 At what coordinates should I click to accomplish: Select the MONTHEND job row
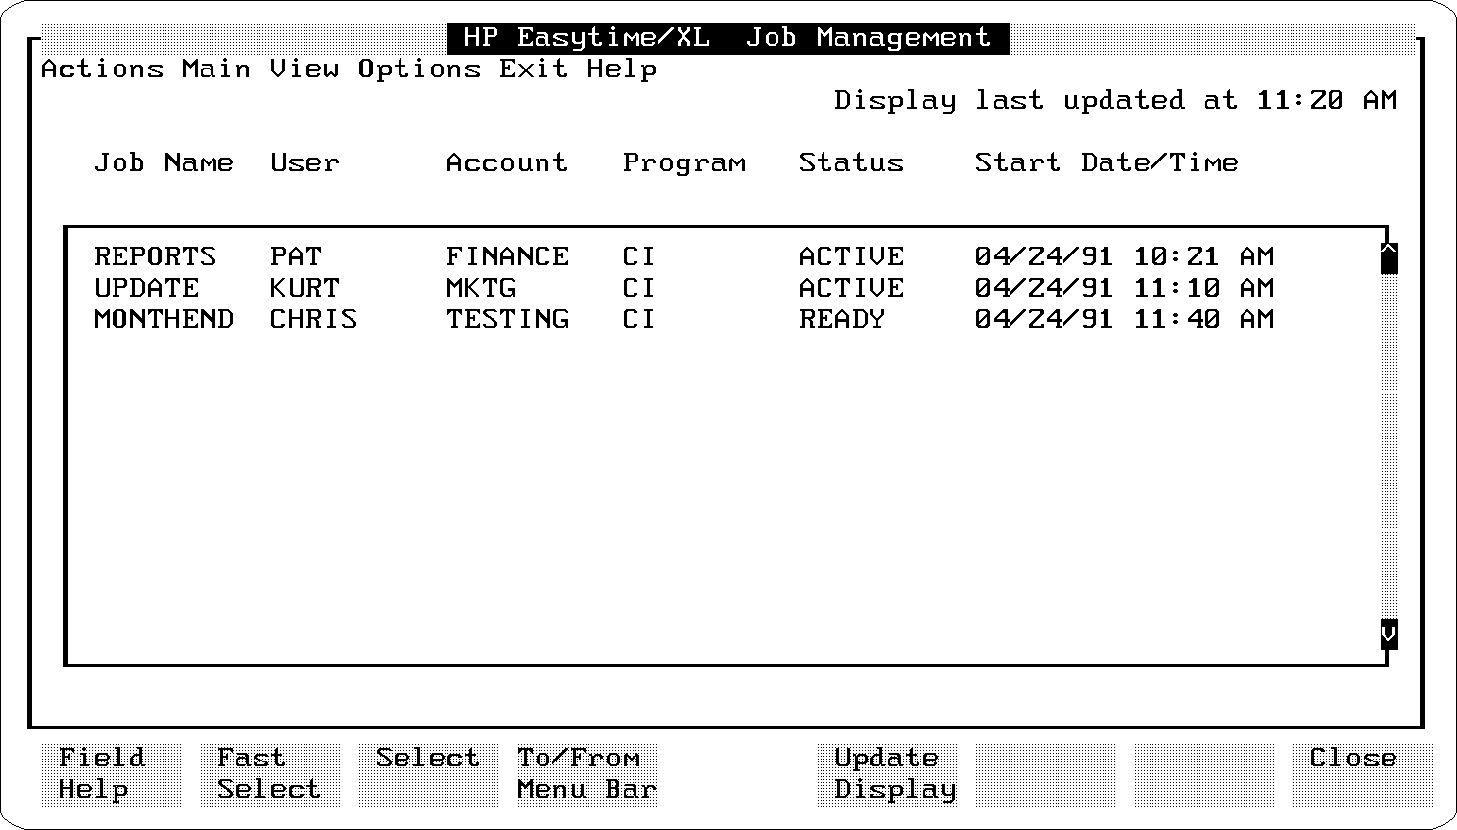point(164,319)
